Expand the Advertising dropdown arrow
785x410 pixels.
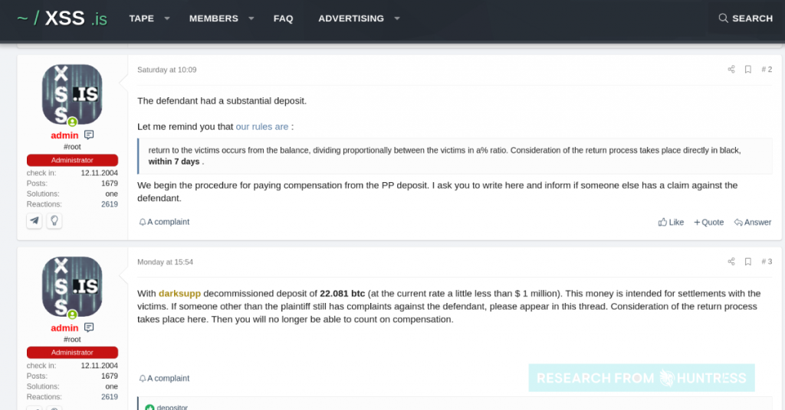[397, 18]
